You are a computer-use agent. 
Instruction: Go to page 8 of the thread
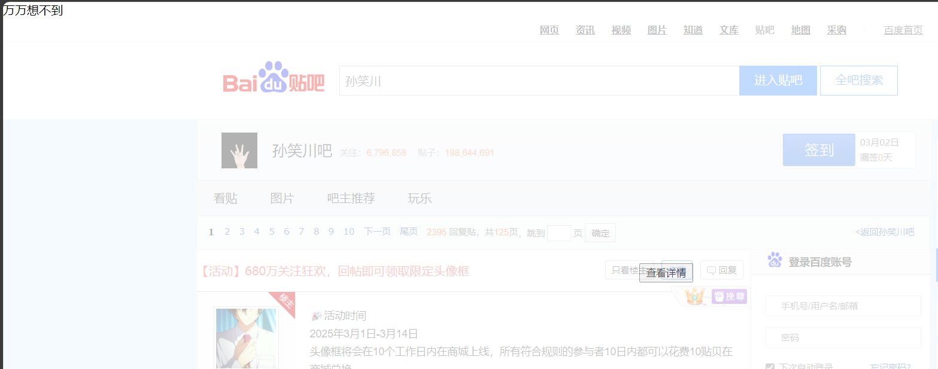tap(317, 232)
